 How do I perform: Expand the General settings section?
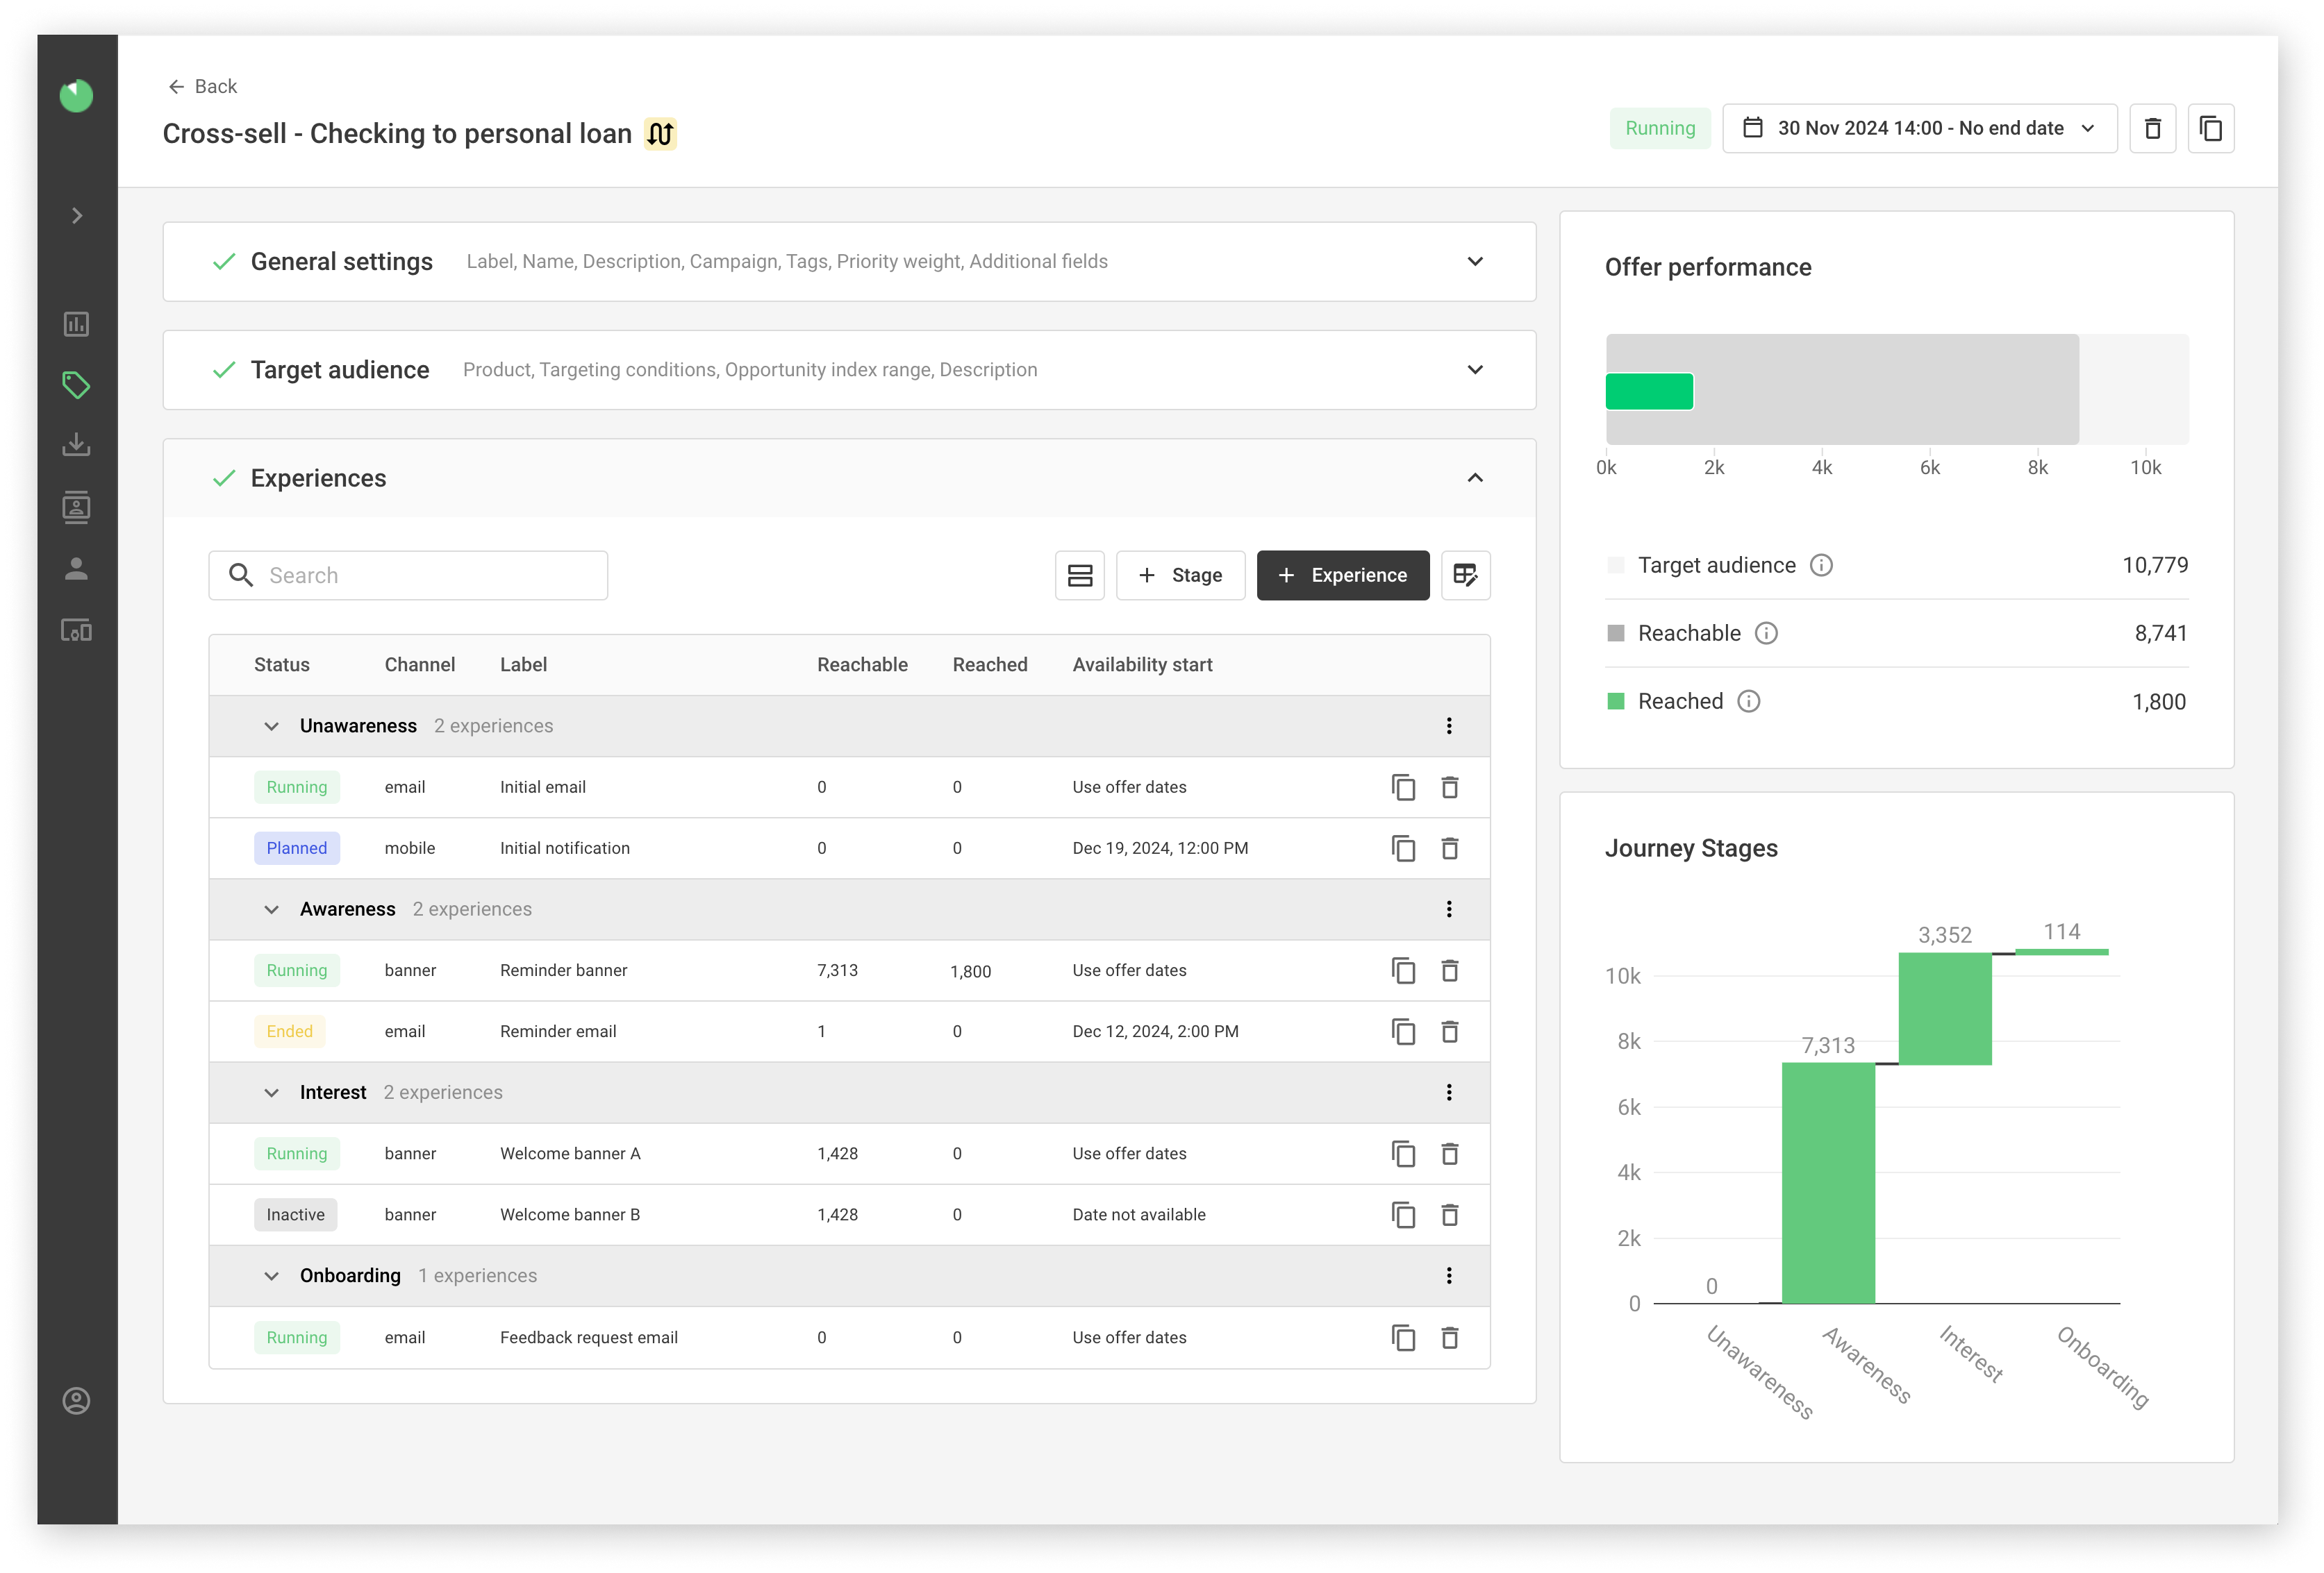coord(1474,262)
